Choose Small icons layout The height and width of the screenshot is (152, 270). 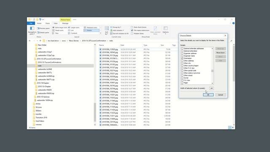click(58, 30)
